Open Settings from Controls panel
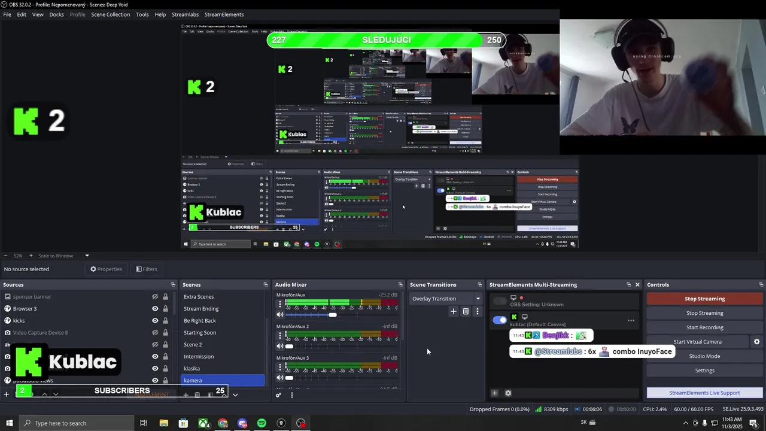766x431 pixels. [704, 371]
